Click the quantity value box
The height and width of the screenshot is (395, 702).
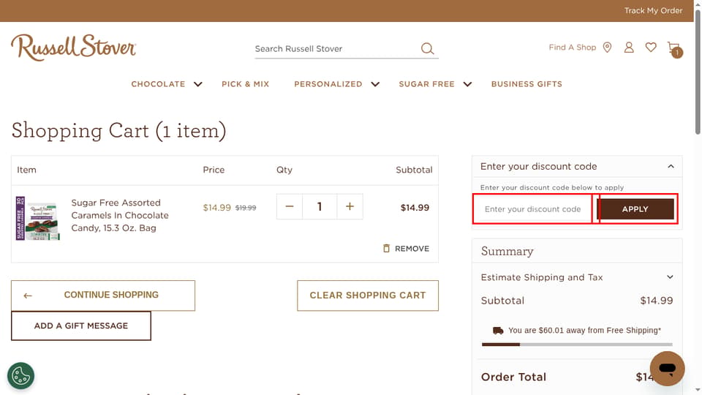[320, 206]
